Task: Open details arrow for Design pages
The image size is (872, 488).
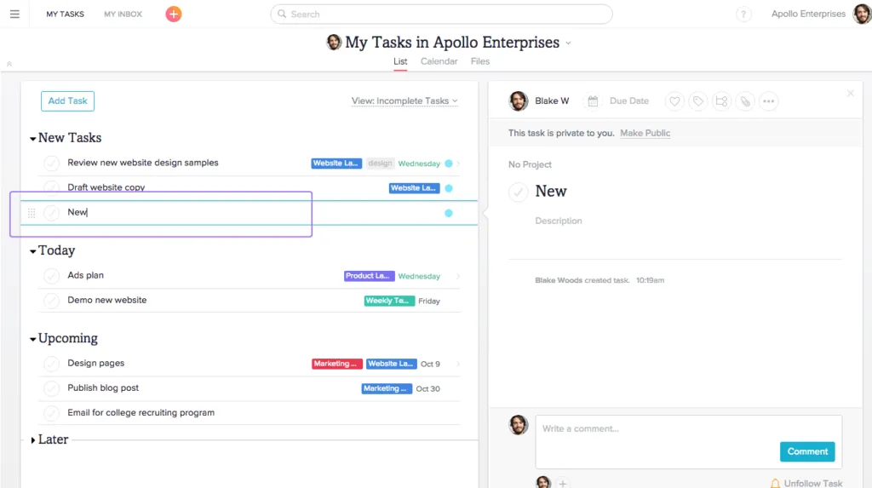Action: pos(458,364)
